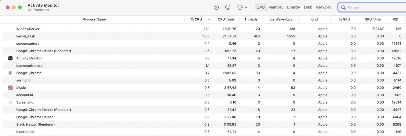This screenshot has width=406, height=136.
Task: Sort by Threads column header
Action: [251, 19]
